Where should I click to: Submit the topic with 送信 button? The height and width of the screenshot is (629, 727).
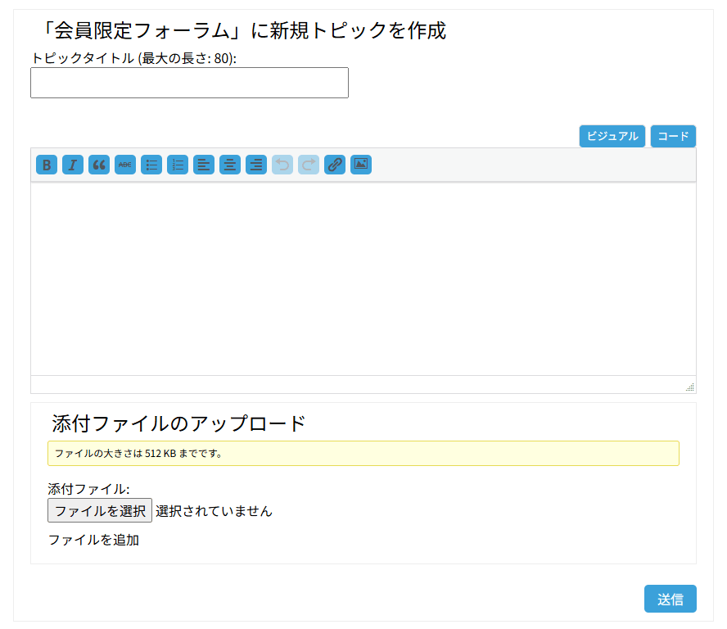pyautogui.click(x=670, y=599)
